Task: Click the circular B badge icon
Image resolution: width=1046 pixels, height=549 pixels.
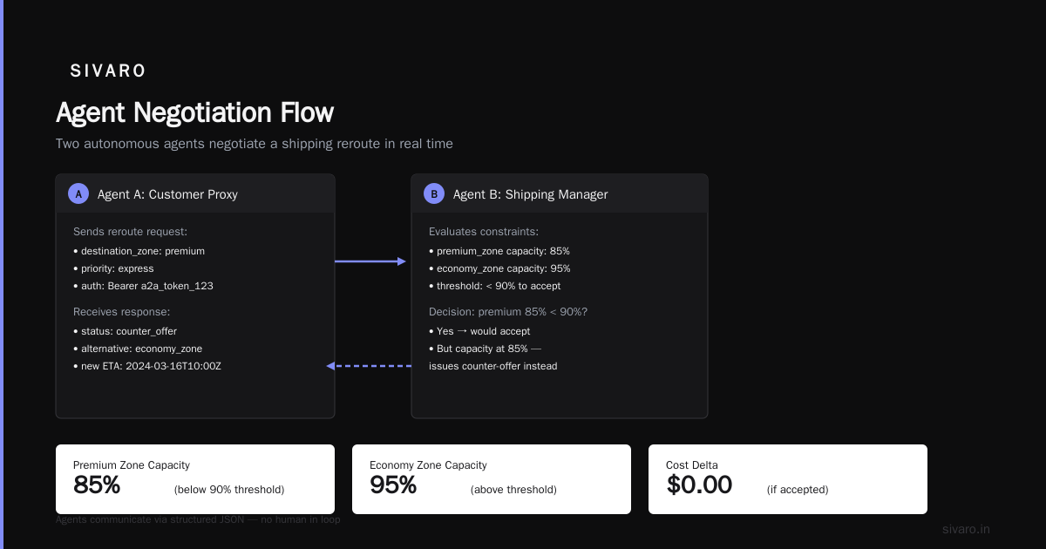Action: click(434, 193)
